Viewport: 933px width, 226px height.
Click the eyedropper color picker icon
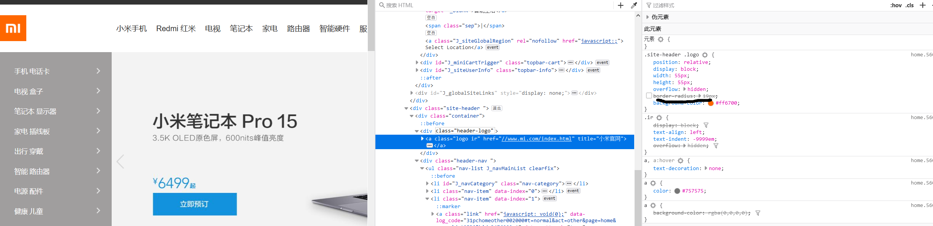tap(634, 5)
